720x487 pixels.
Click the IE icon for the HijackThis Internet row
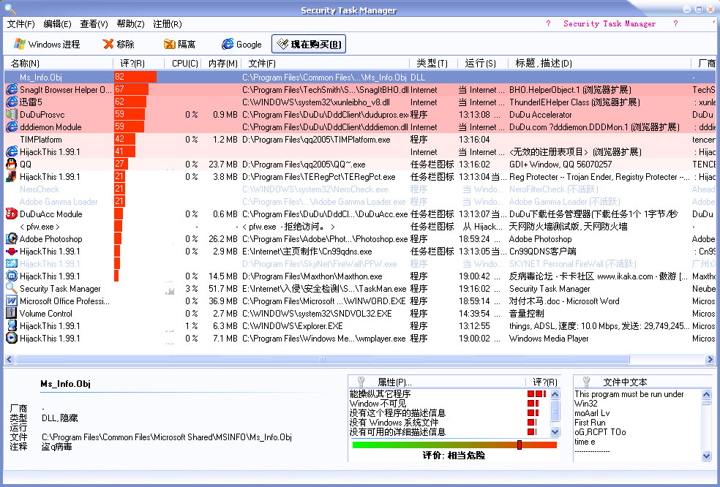tap(12, 151)
